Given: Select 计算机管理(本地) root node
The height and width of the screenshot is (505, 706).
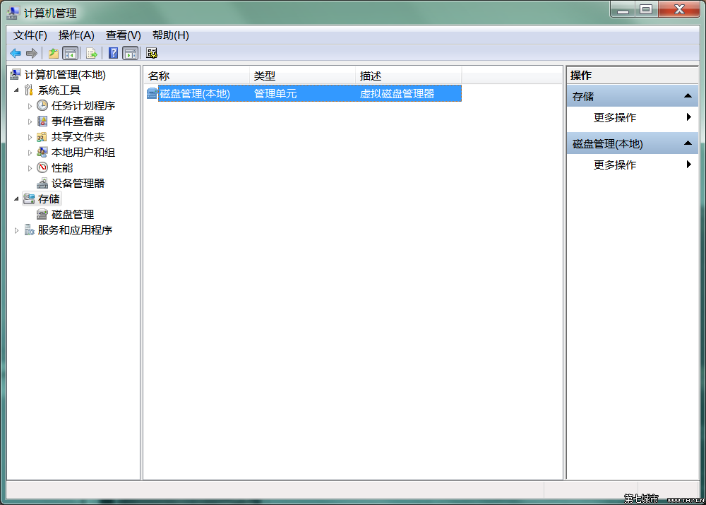Looking at the screenshot, I should point(65,74).
